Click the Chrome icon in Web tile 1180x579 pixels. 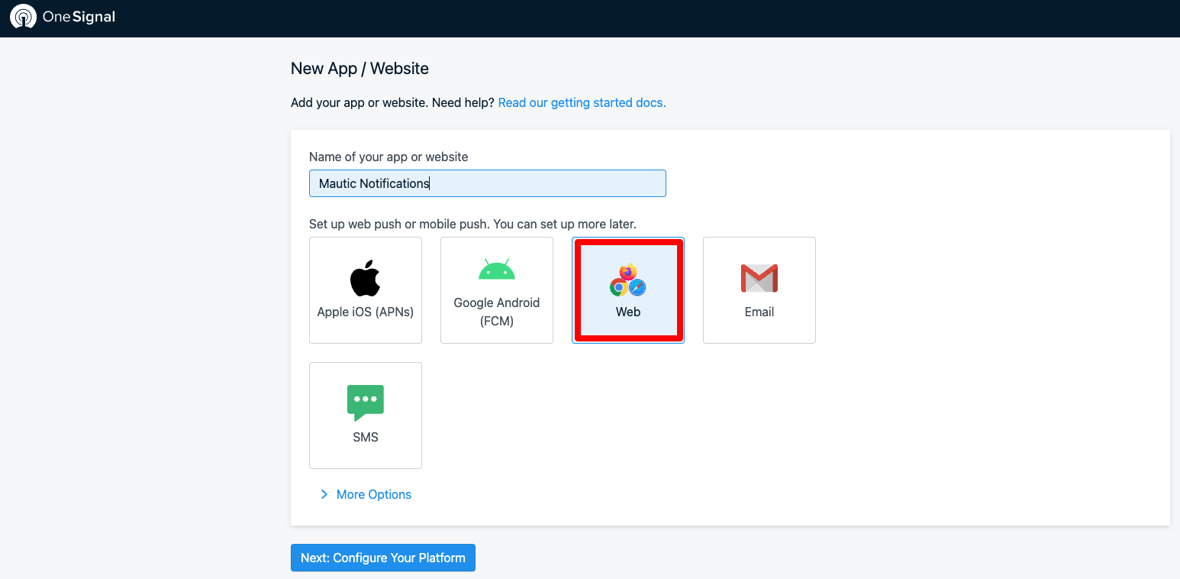619,287
